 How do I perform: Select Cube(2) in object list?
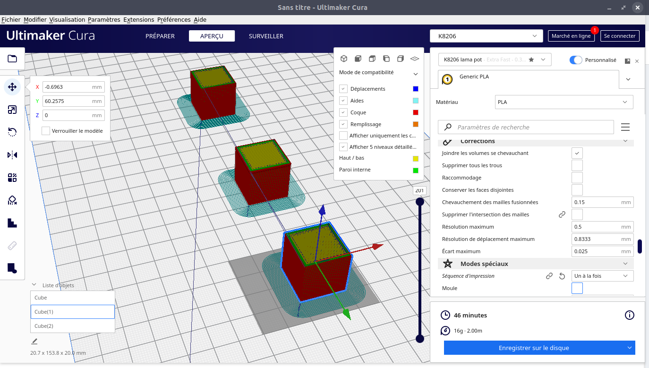coord(73,326)
